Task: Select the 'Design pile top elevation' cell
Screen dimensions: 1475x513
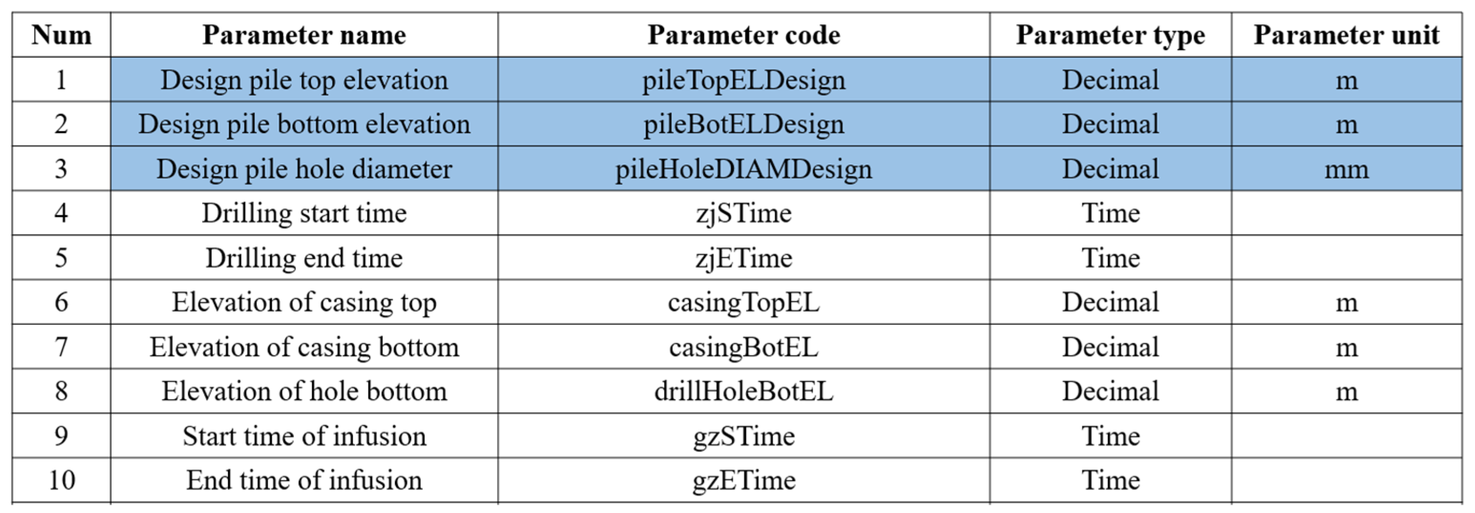Action: [x=304, y=80]
